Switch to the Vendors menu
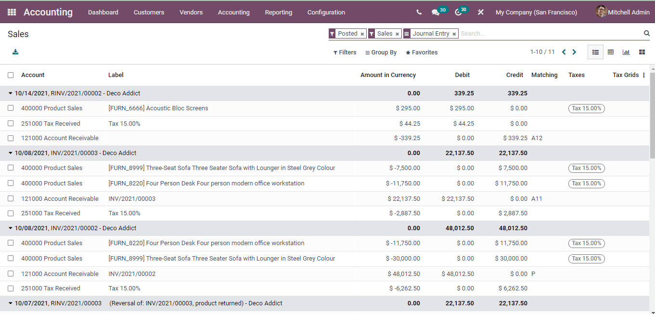This screenshot has width=655, height=314. [191, 12]
